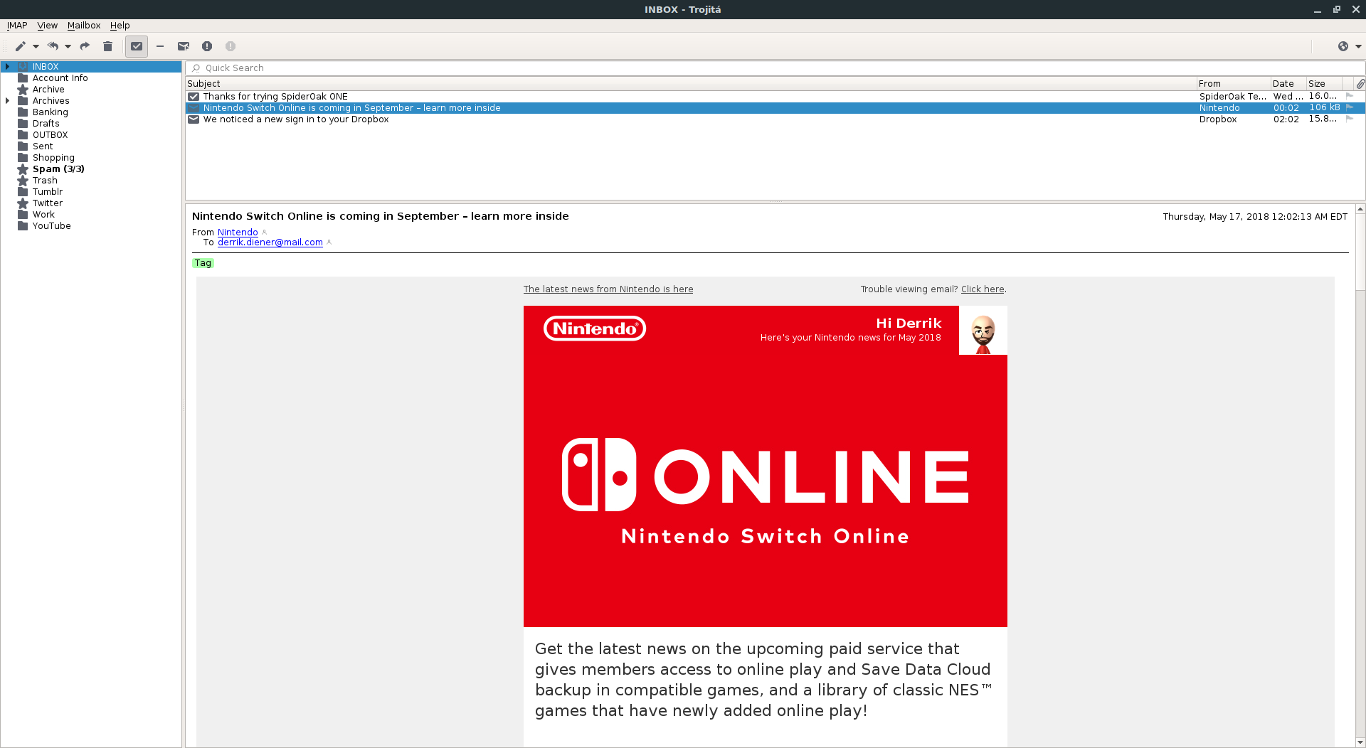The width and height of the screenshot is (1366, 748).
Task: Click the trash delete message icon
Action: coord(107,46)
